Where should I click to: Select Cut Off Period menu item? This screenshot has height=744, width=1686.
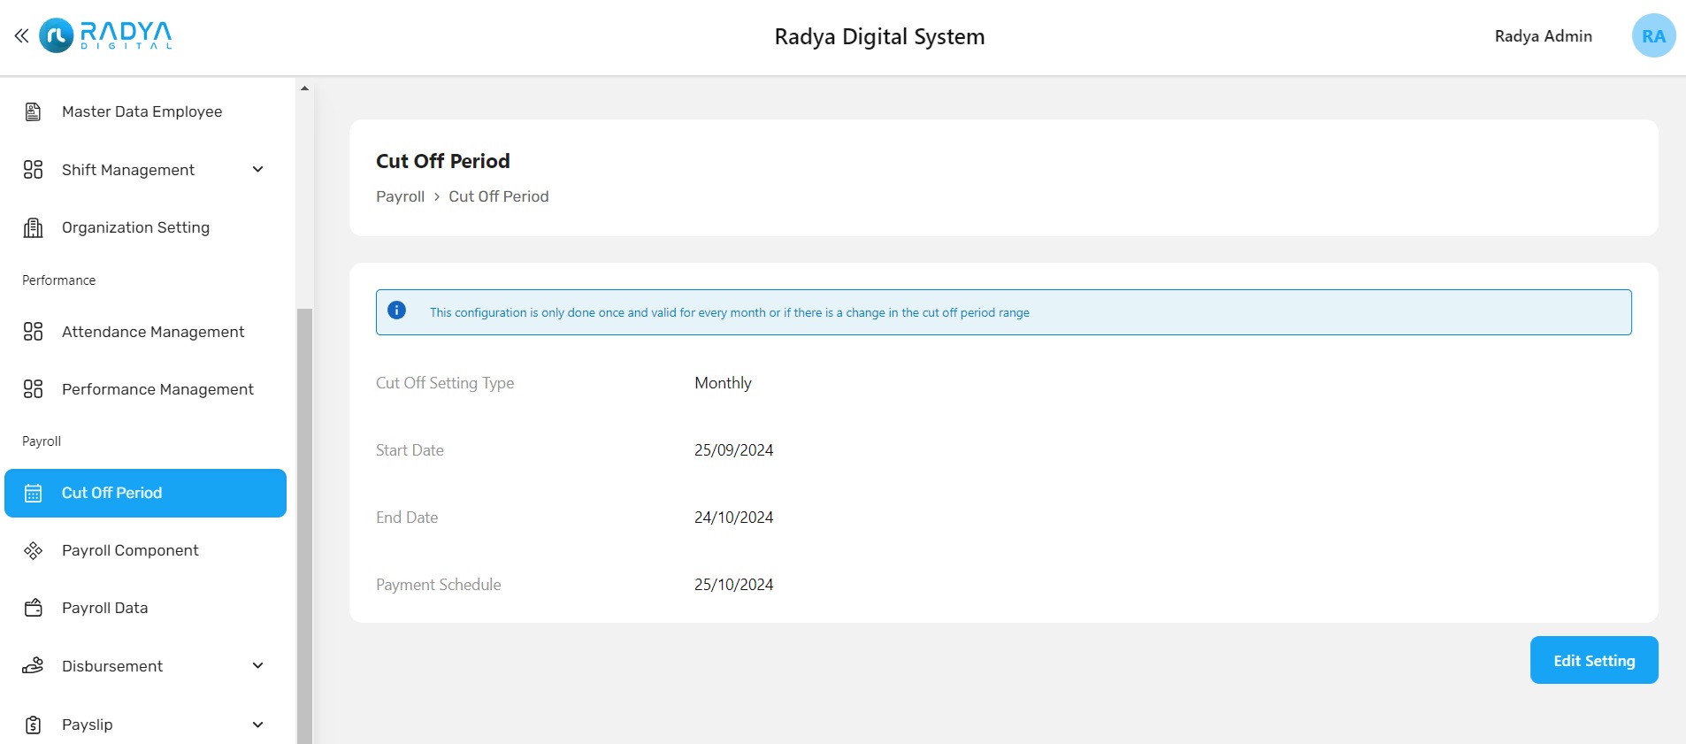click(111, 493)
